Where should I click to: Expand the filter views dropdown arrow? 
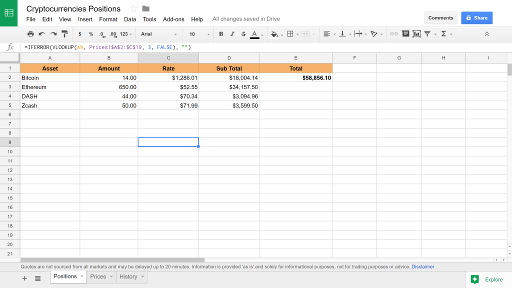[435, 34]
